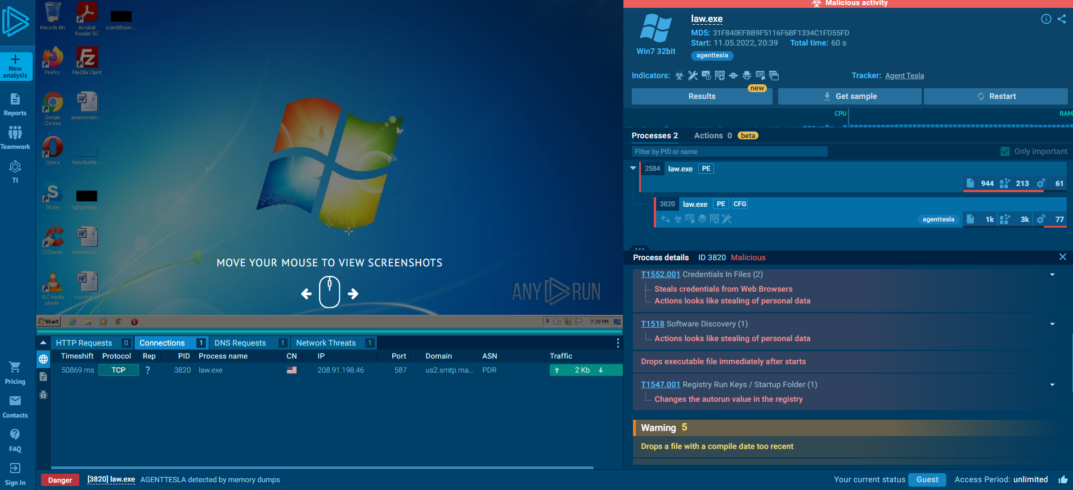Click the horizontal scrollbar under connections table

[x=322, y=468]
